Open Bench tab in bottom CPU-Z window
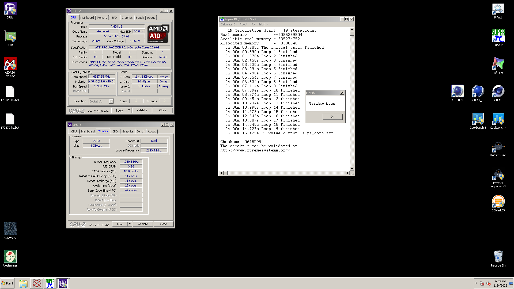 coord(140,131)
